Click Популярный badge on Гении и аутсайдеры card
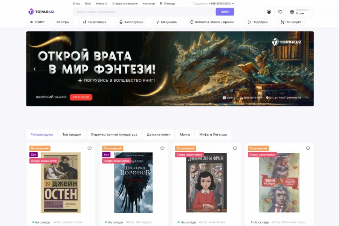 [x=258, y=148]
